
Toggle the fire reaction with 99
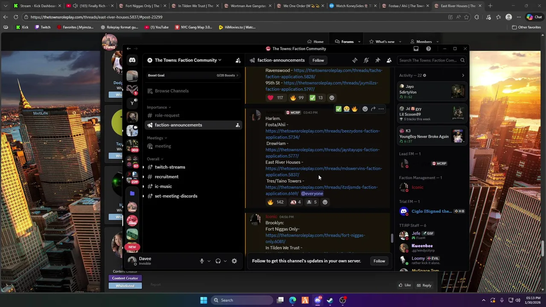click(x=296, y=98)
